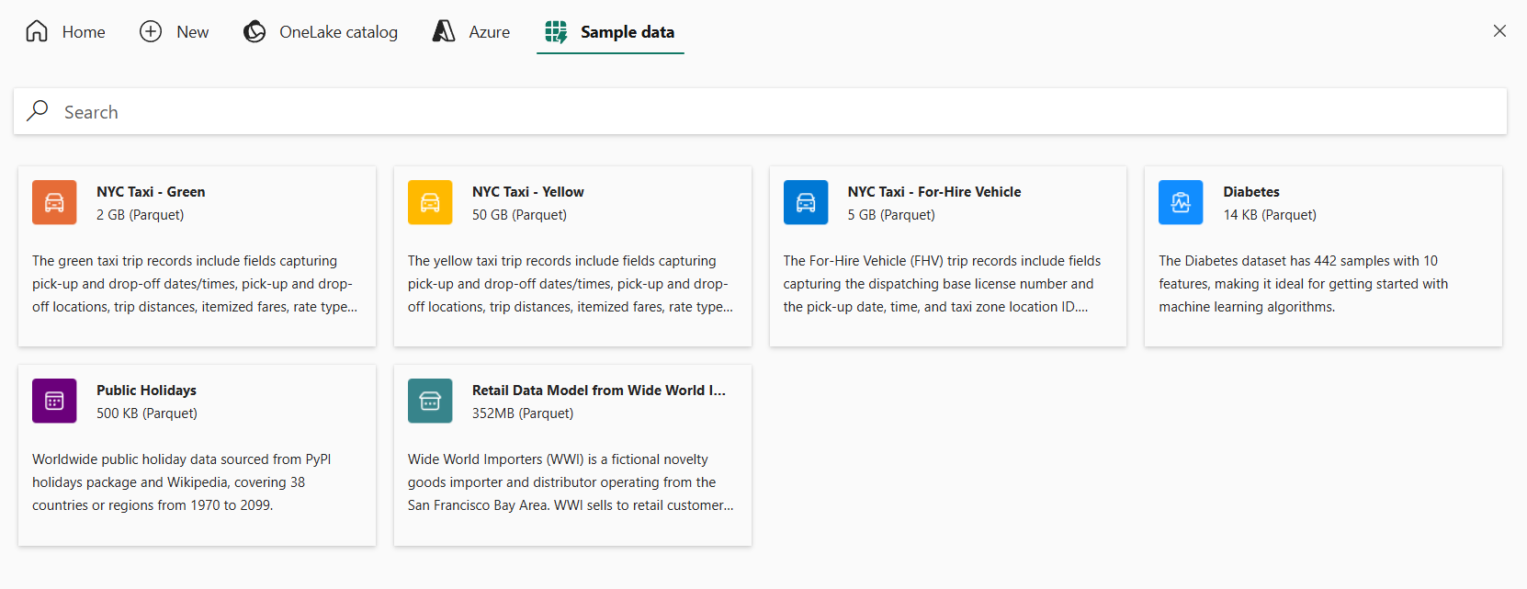Click the orange NYC Taxi Green car icon

54,202
